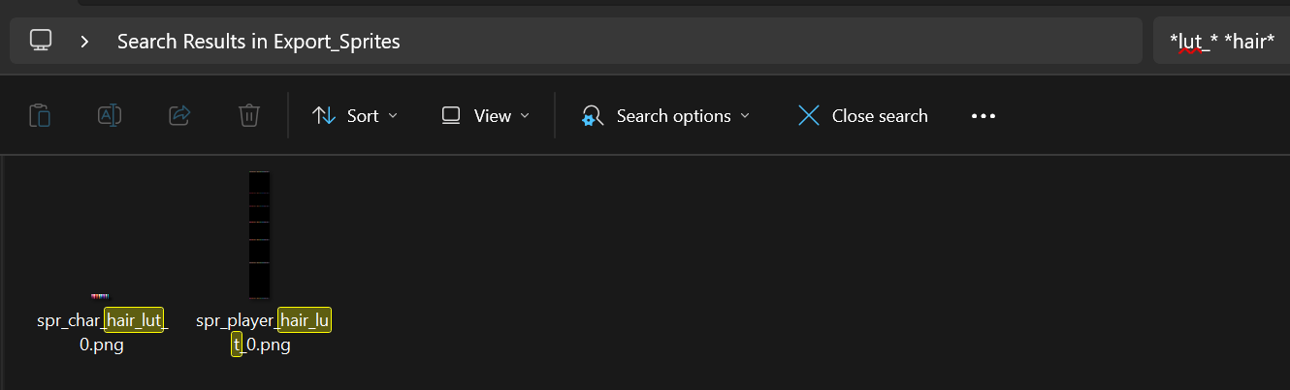The height and width of the screenshot is (390, 1290).
Task: Open the See more three-dot menu
Action: [984, 116]
